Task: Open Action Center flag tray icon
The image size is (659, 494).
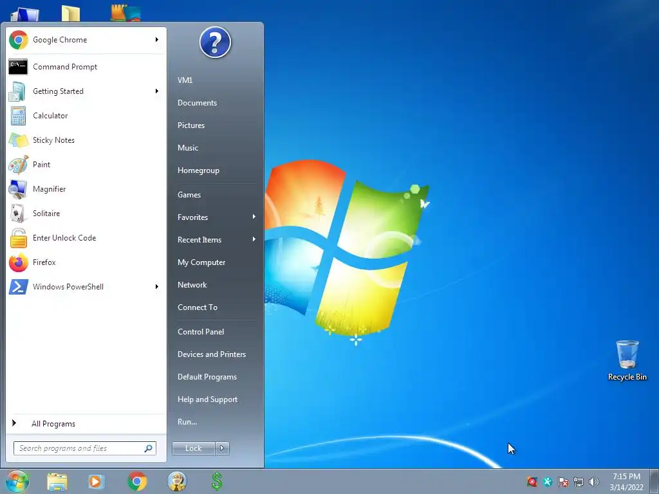Action: tap(563, 482)
